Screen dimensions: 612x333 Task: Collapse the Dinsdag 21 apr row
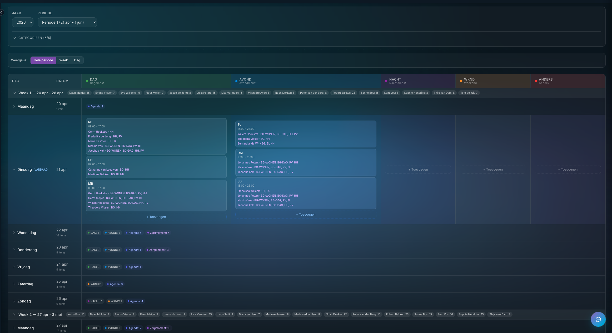(x=14, y=170)
